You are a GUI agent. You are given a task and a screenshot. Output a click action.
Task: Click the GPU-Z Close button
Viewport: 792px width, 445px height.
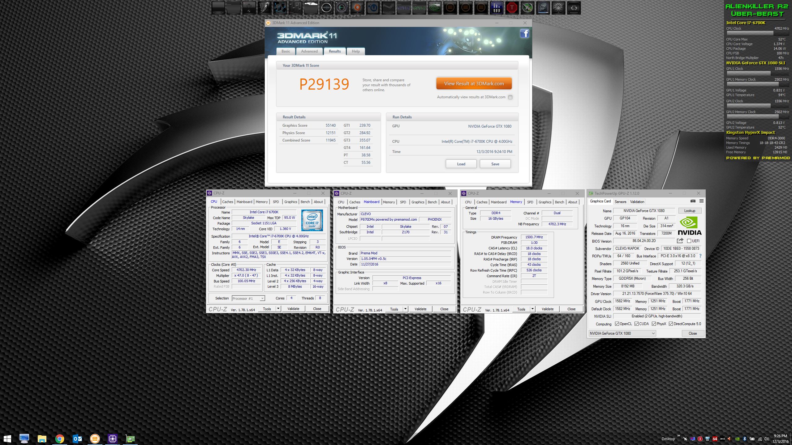click(x=693, y=333)
